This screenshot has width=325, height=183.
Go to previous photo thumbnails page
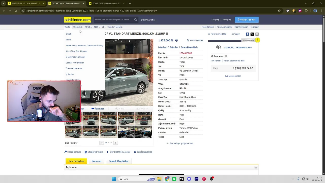coord(102,143)
